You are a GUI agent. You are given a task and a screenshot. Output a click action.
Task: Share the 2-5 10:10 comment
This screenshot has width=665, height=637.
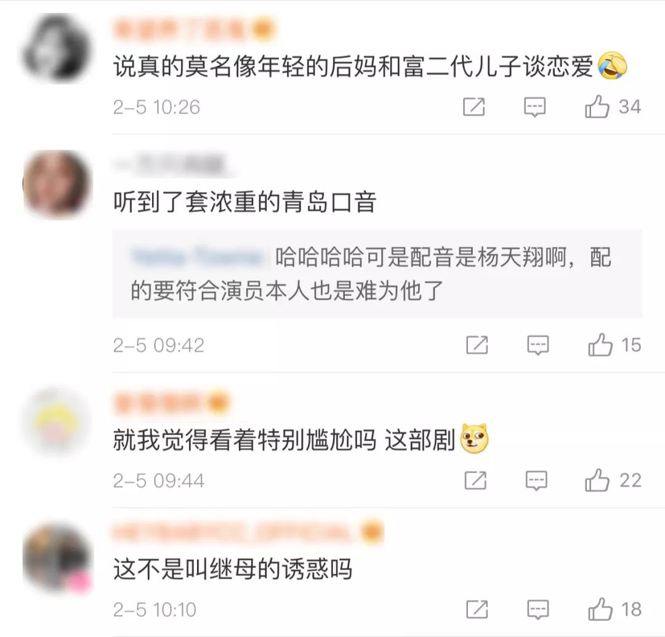click(477, 609)
